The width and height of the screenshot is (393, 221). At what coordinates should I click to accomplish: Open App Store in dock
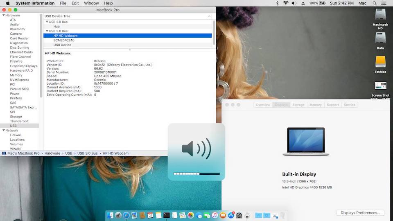[x=231, y=215]
